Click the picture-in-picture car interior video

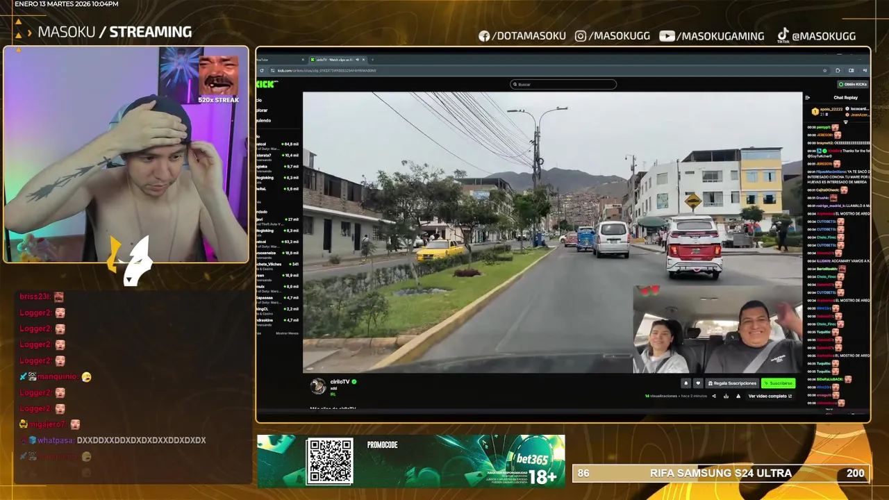pyautogui.click(x=717, y=328)
